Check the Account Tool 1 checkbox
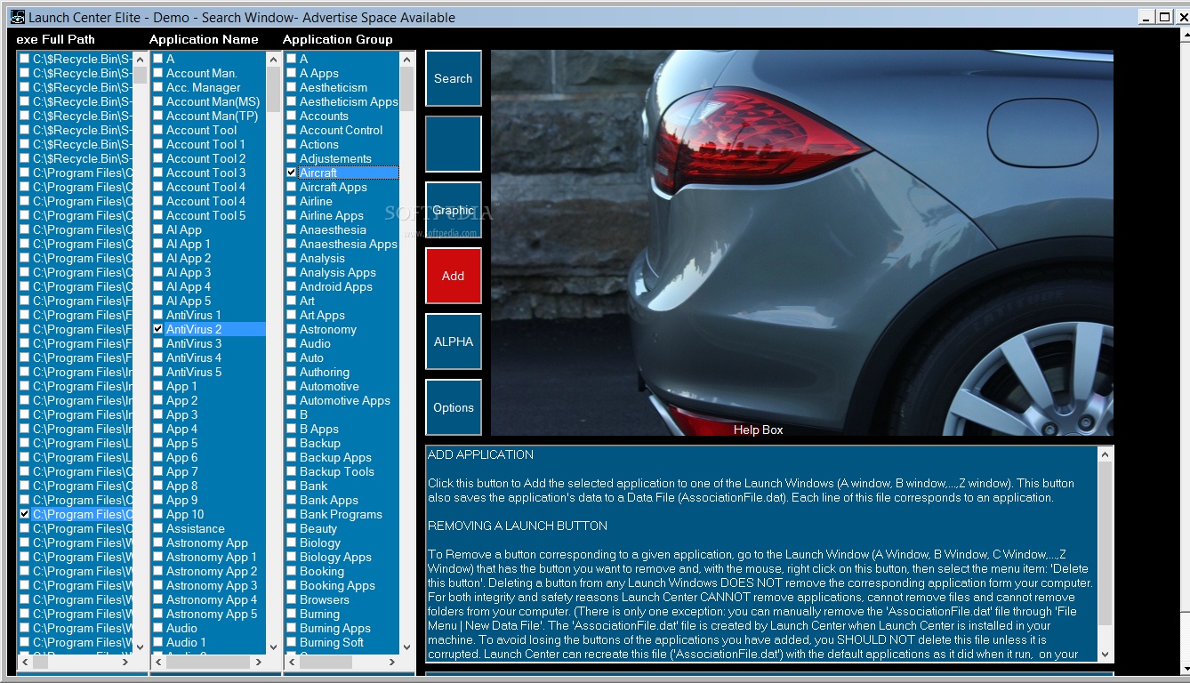This screenshot has height=683, width=1190. click(157, 144)
